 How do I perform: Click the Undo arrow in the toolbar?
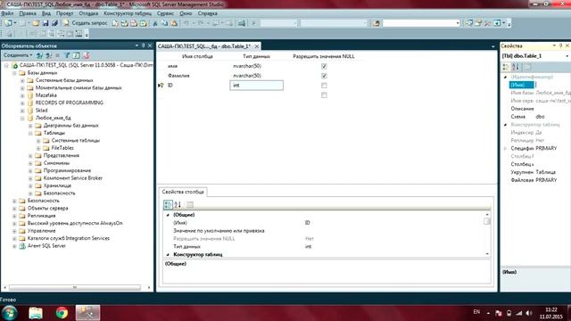coord(186,23)
